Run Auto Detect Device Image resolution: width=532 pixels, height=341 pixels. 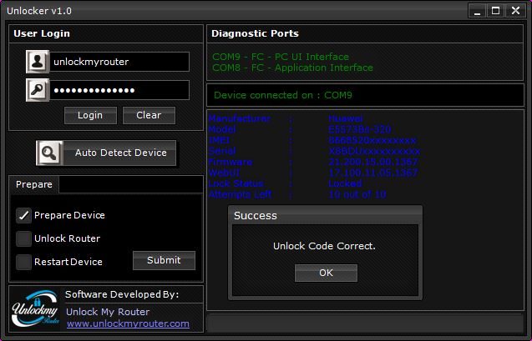pos(106,153)
